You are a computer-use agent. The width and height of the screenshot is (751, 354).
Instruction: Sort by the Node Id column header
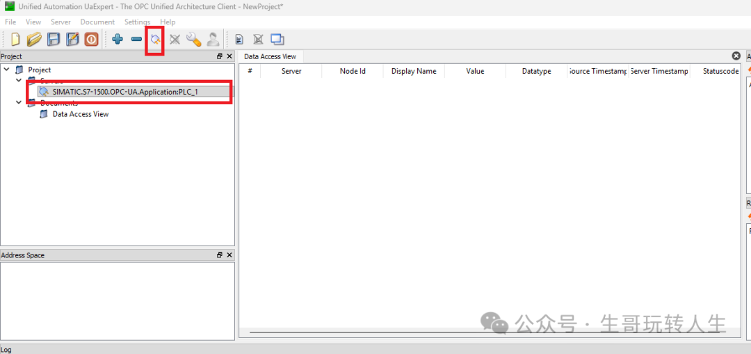353,71
